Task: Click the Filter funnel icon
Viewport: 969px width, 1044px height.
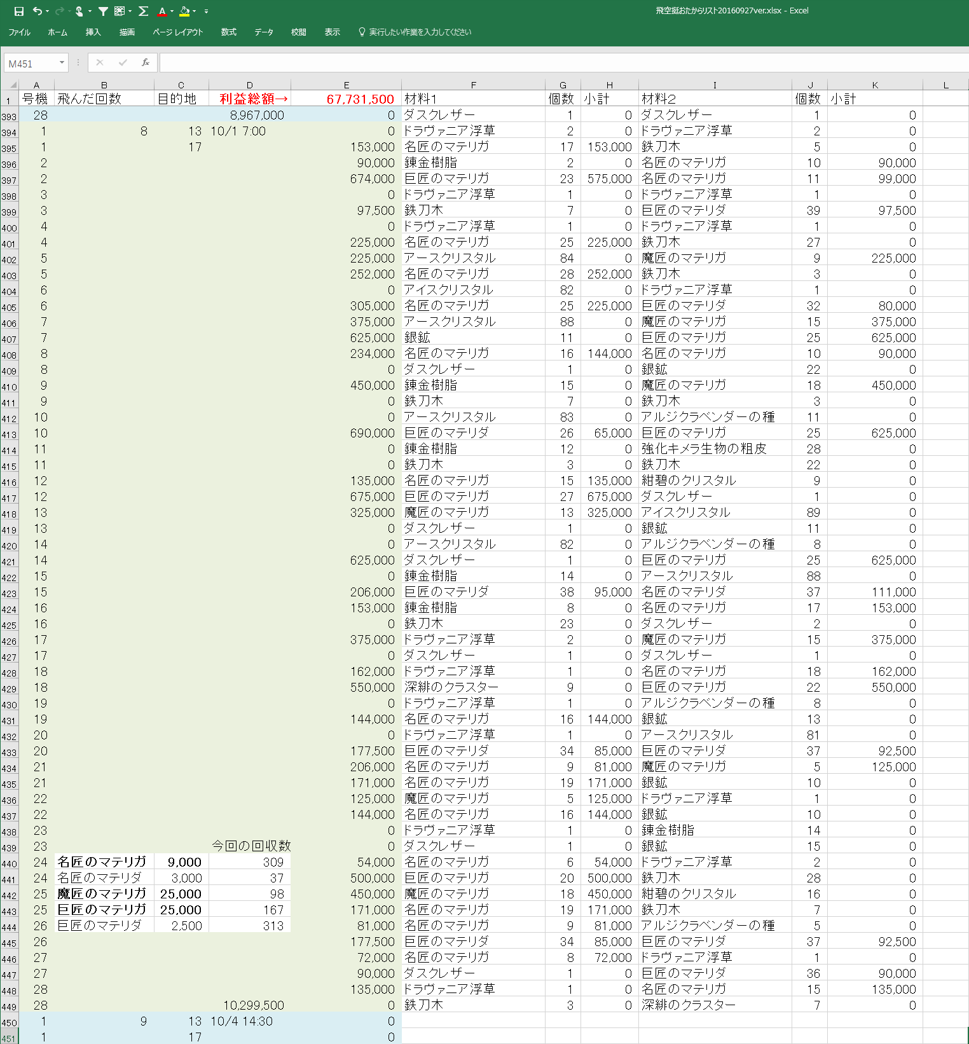Action: pyautogui.click(x=103, y=11)
